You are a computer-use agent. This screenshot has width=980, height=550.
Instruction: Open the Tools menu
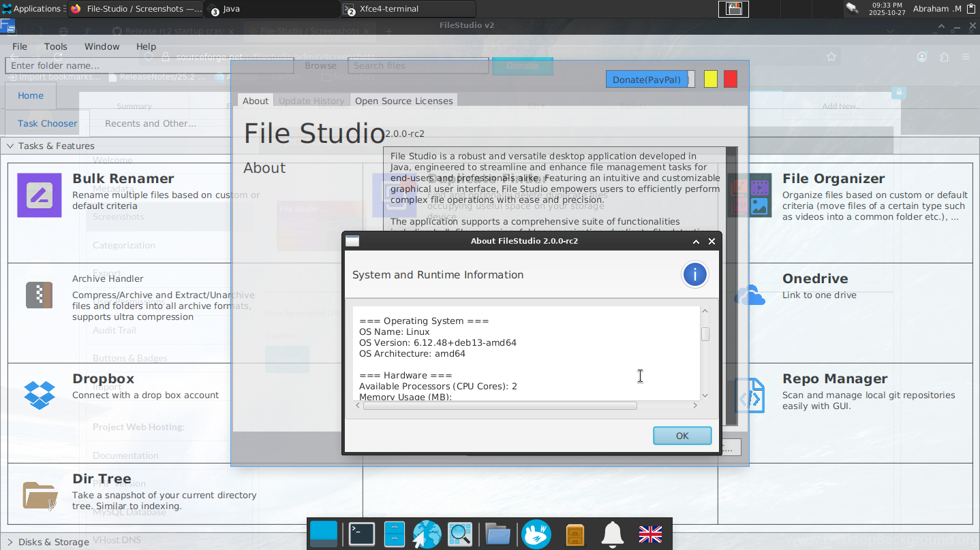coord(56,46)
